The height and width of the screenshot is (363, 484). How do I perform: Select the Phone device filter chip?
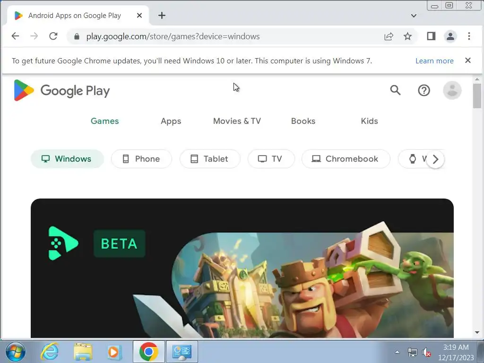click(x=141, y=159)
